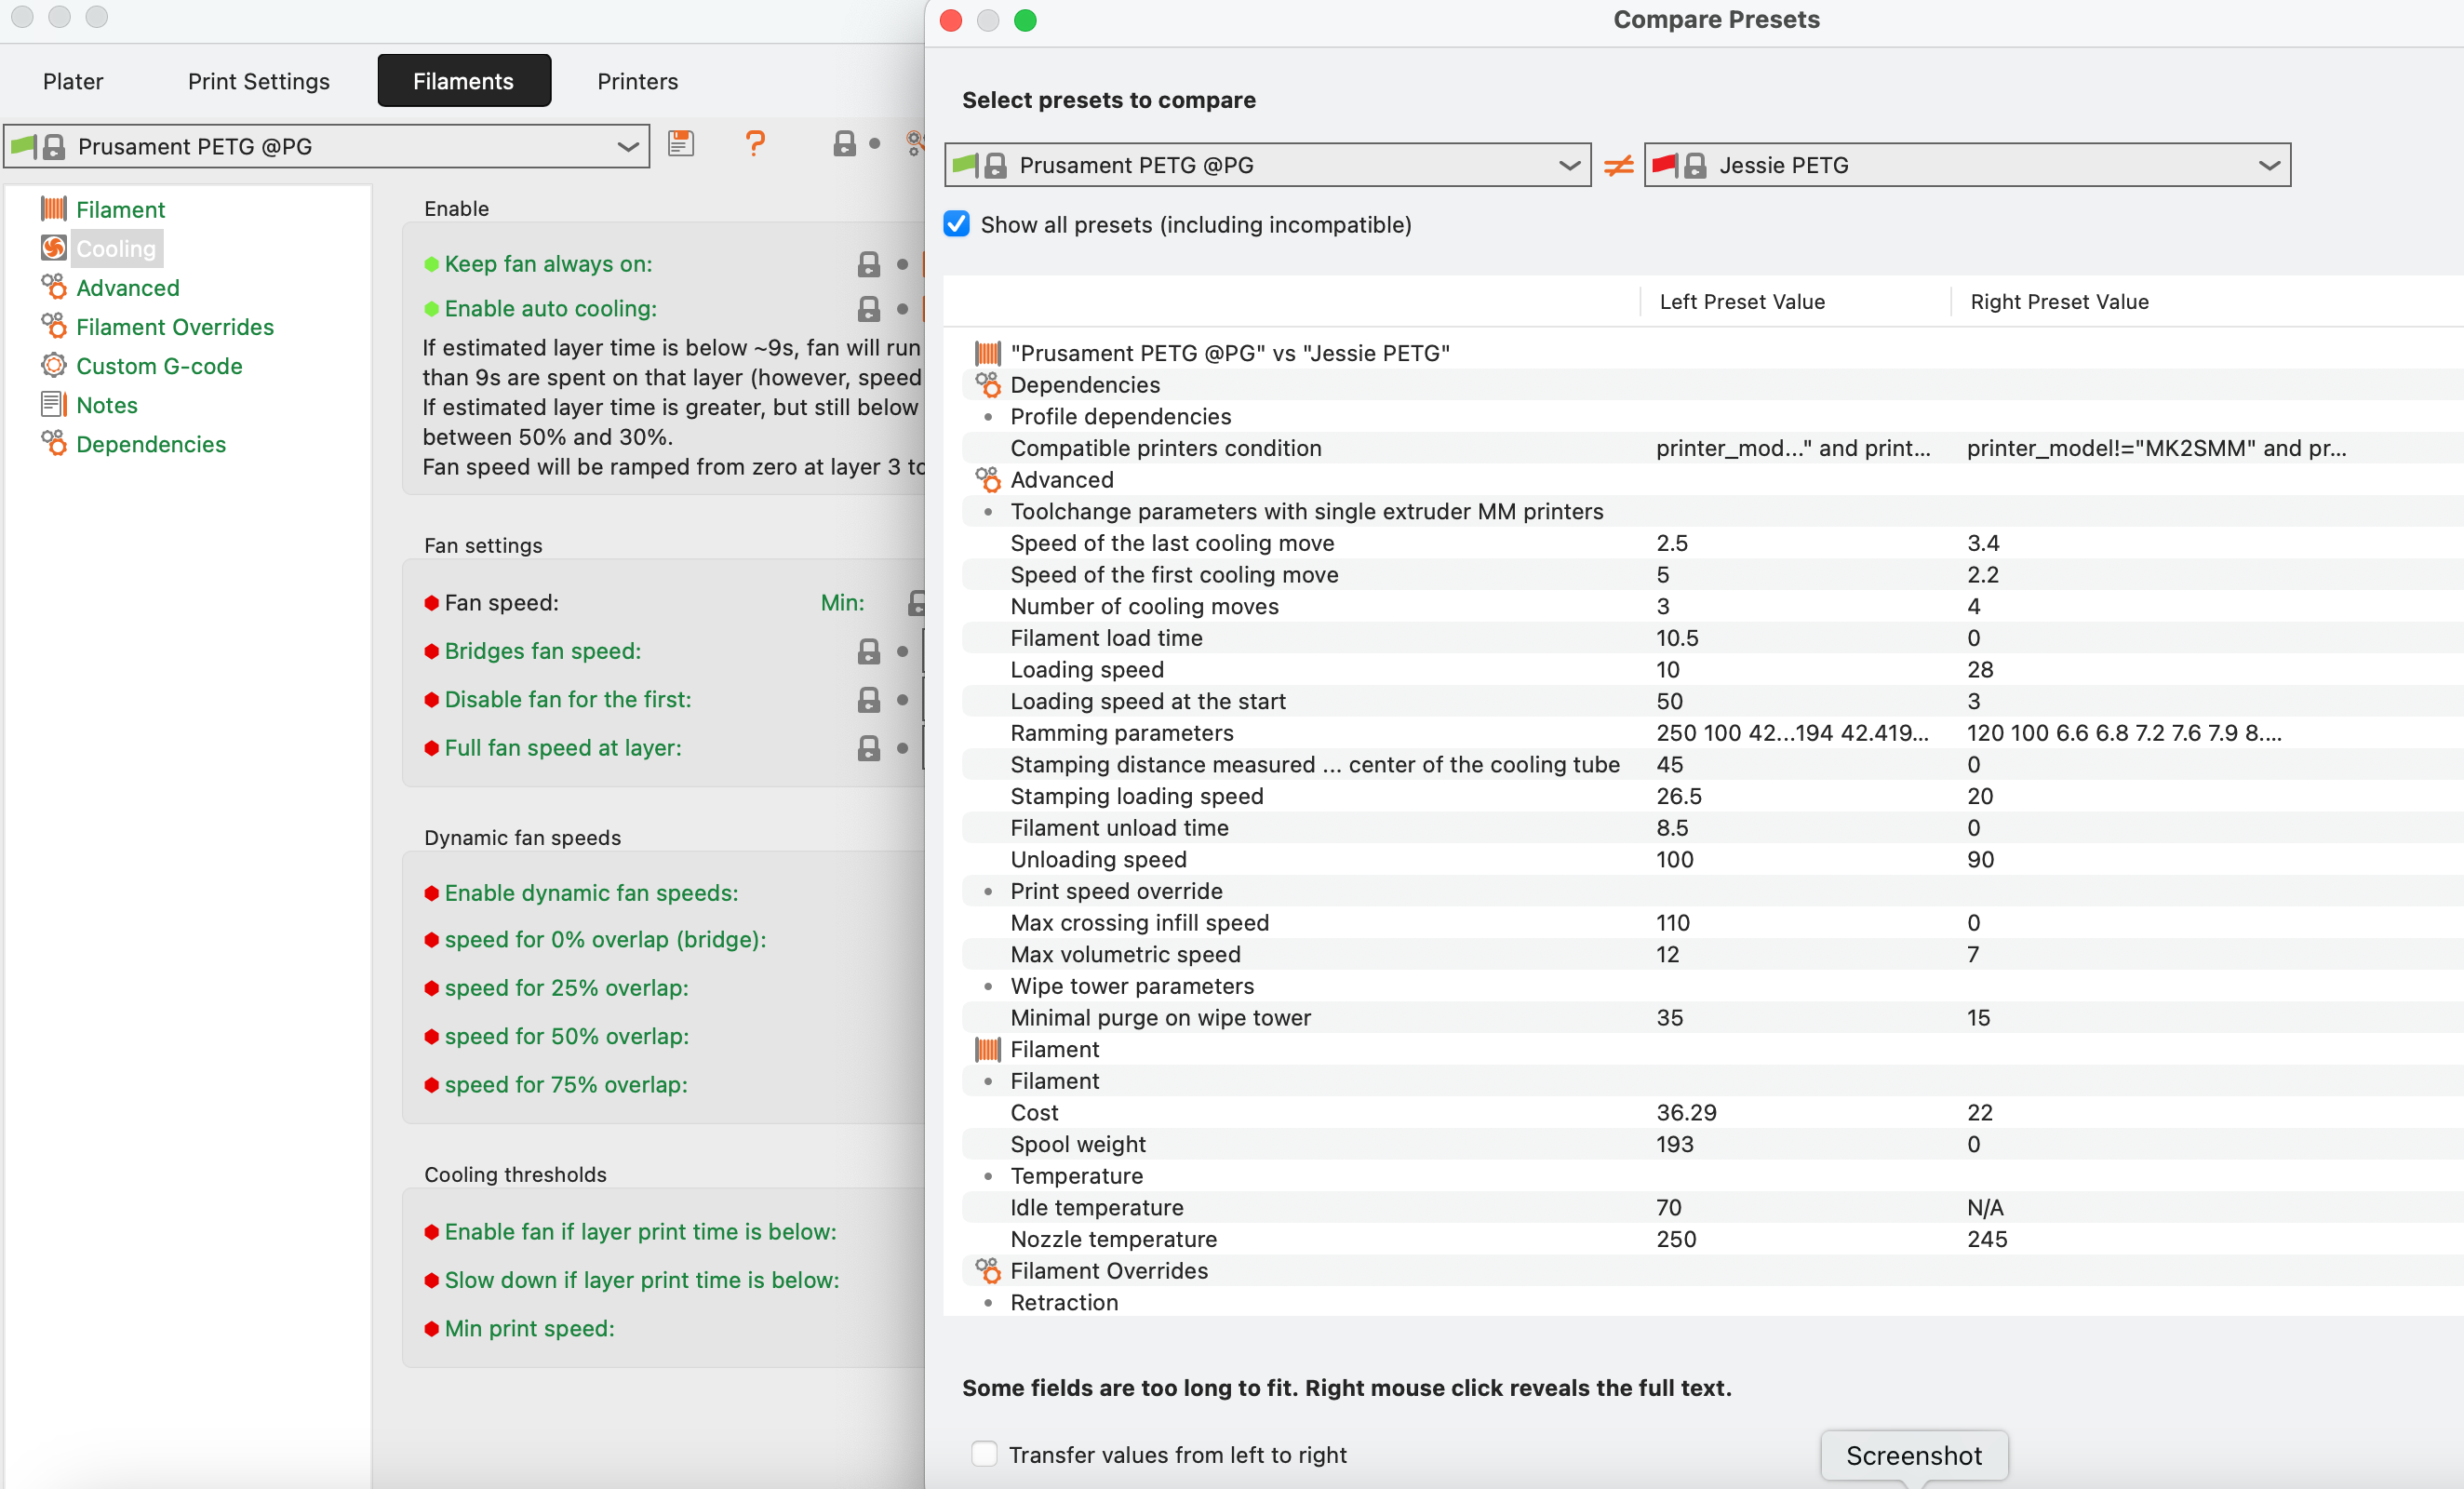The image size is (2464, 1489).
Task: Collapse the Profile dependencies subgroup
Action: tap(988, 417)
